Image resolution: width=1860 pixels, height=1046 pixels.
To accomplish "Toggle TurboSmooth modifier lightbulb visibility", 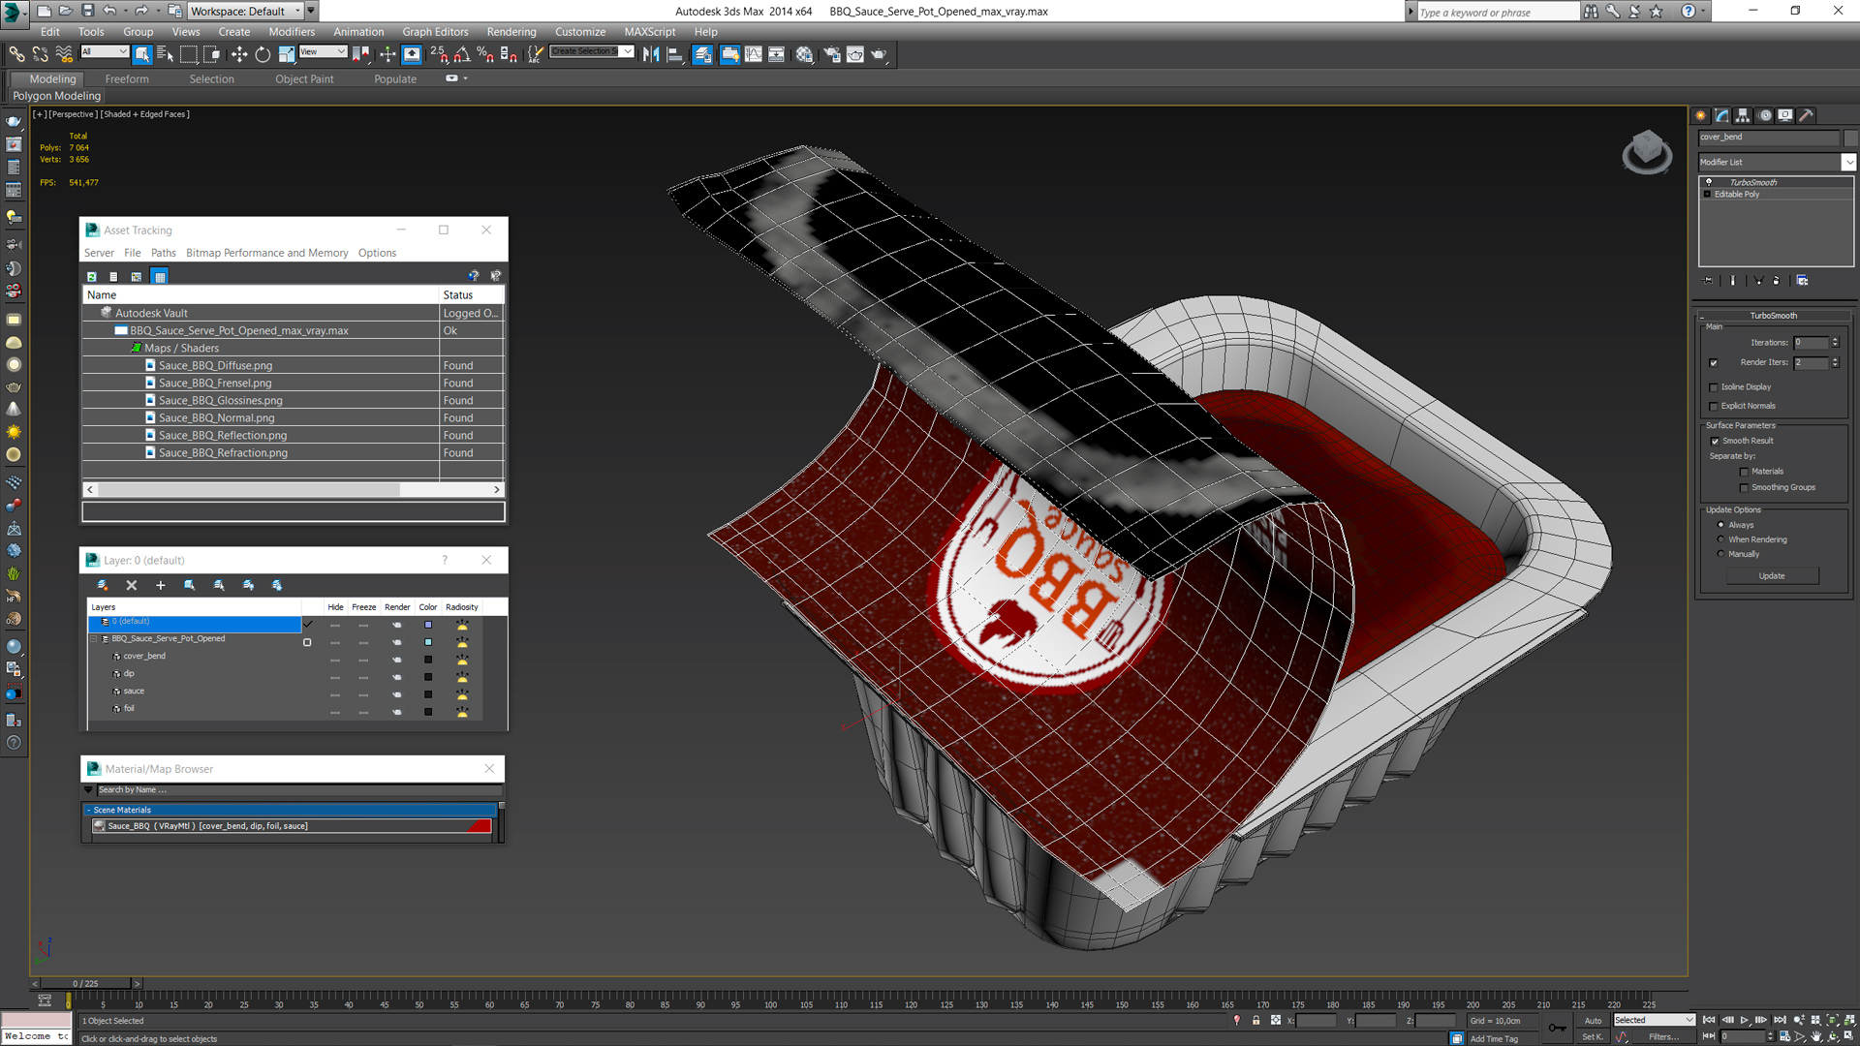I will [1709, 182].
